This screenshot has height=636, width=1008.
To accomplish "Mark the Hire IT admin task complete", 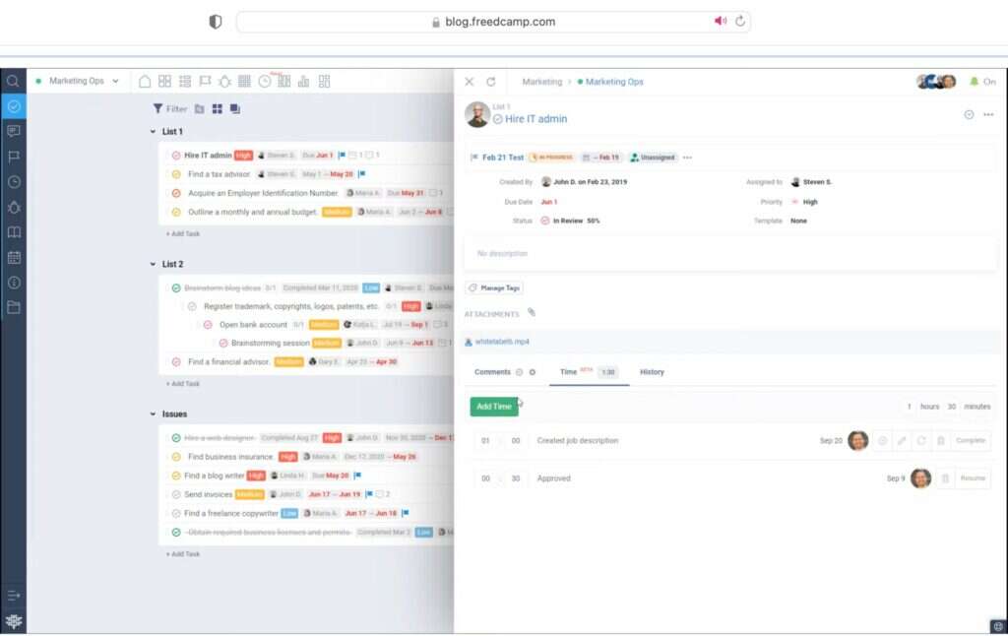I will (x=177, y=156).
